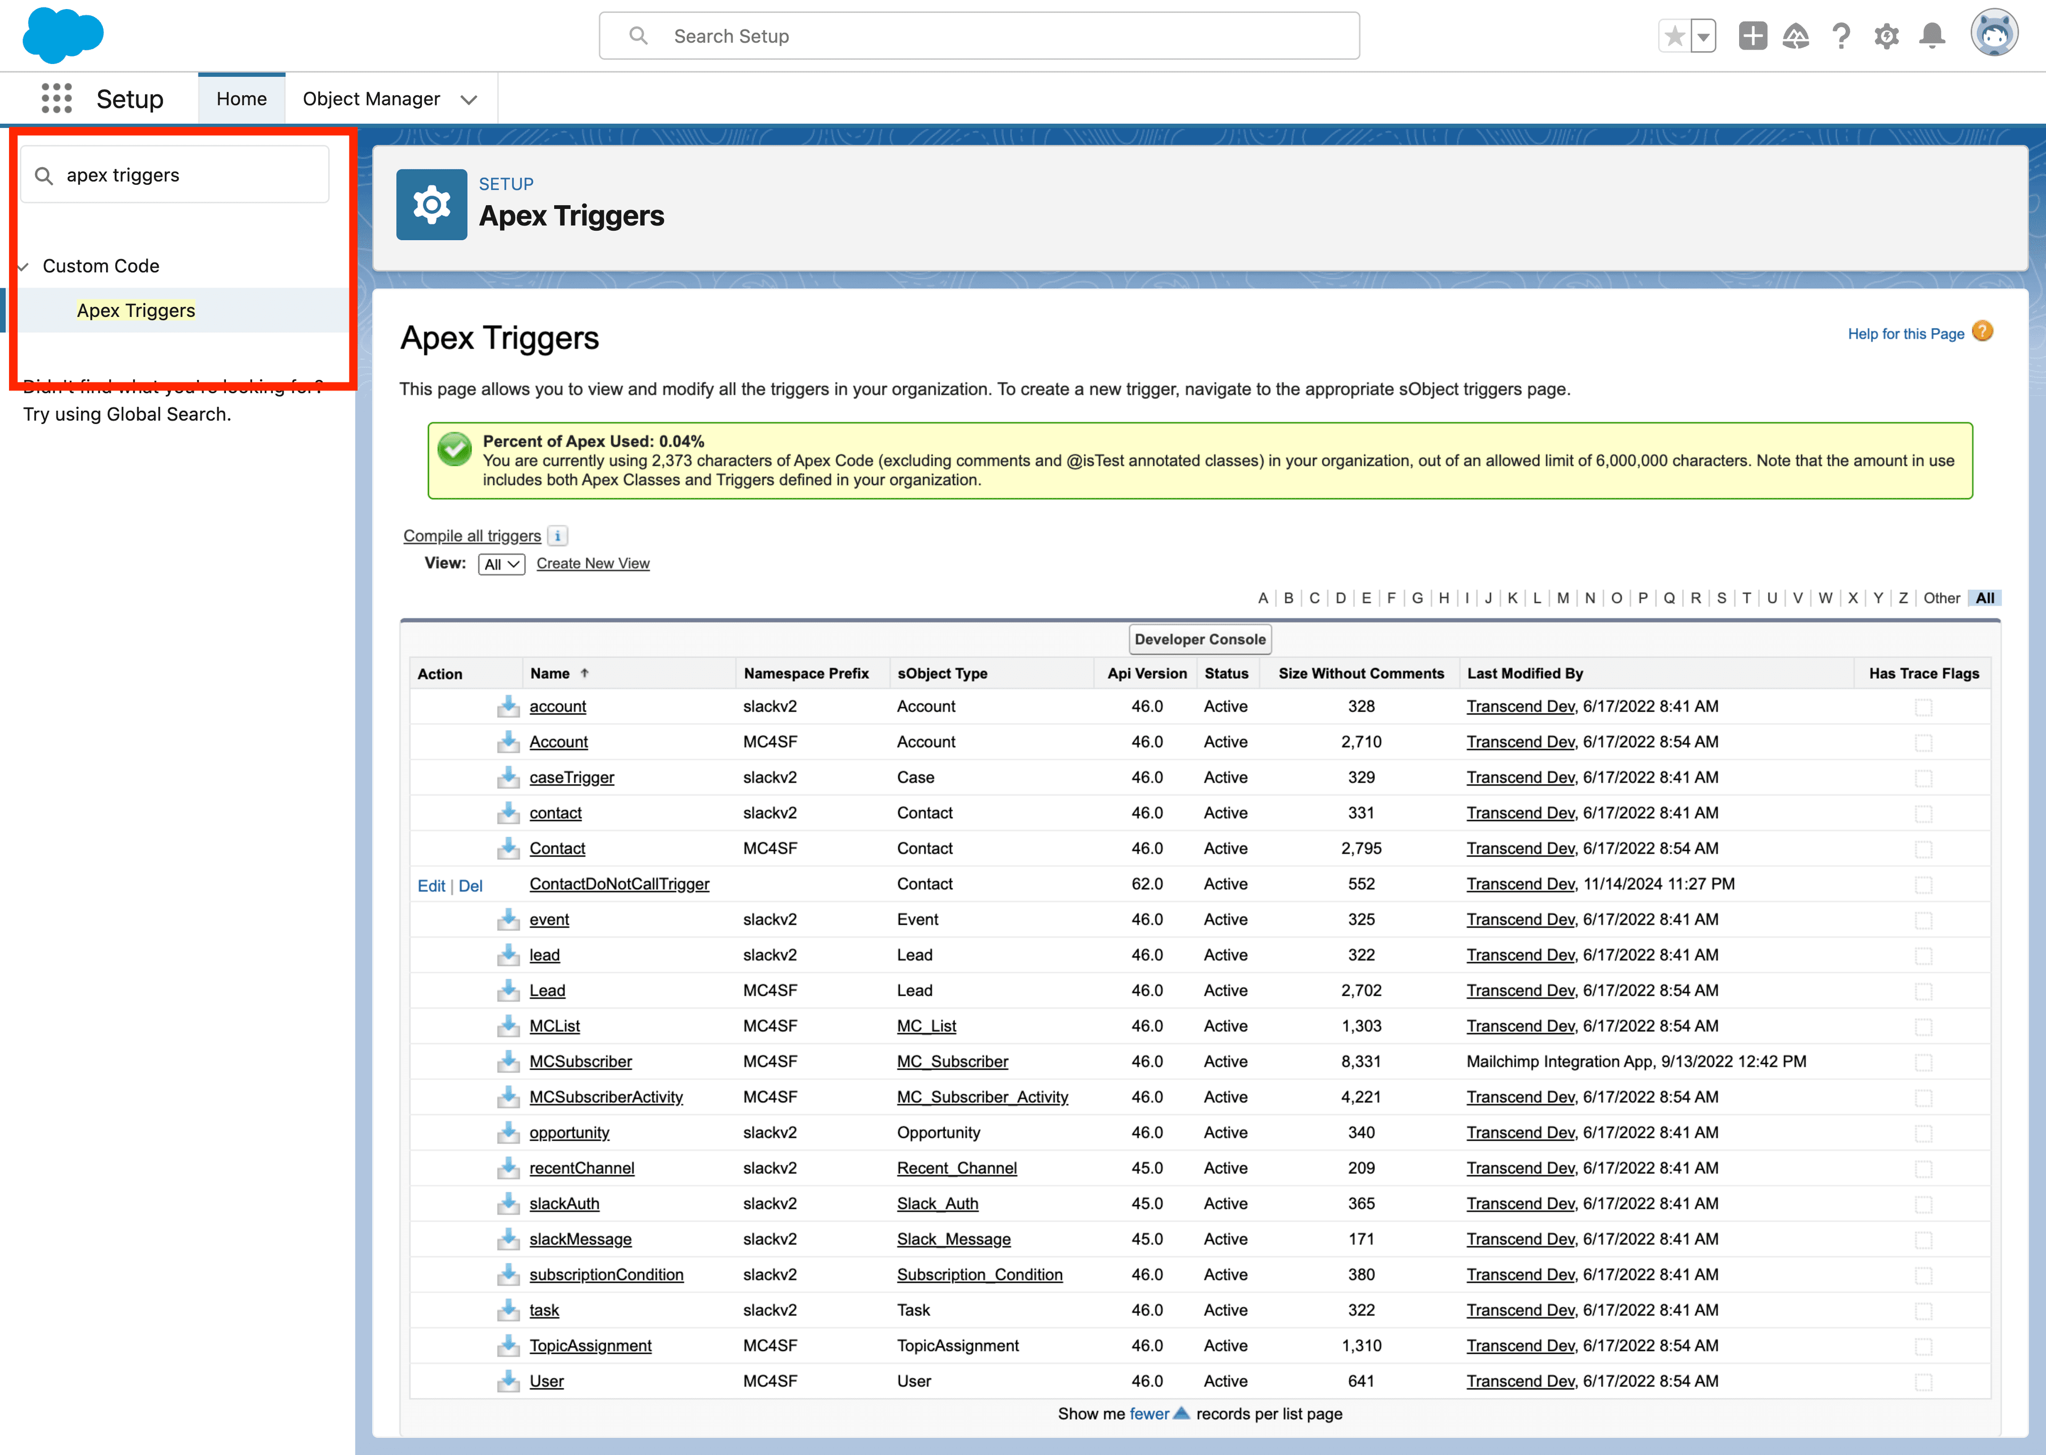This screenshot has width=2046, height=1455.
Task: Toggle trace flag checkbox for slackMessage row
Action: [1923, 1240]
